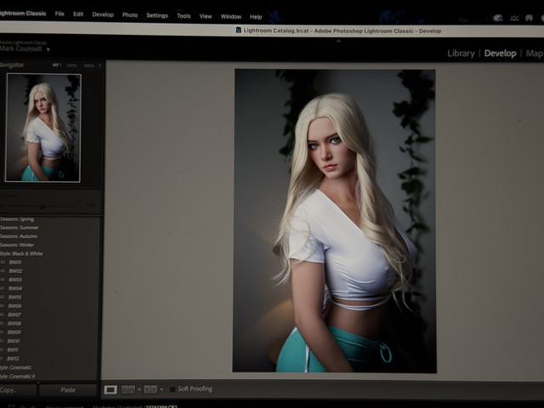Select the Y|Y before/after view icon
Image resolution: width=544 pixels, height=408 pixels.
(150, 389)
